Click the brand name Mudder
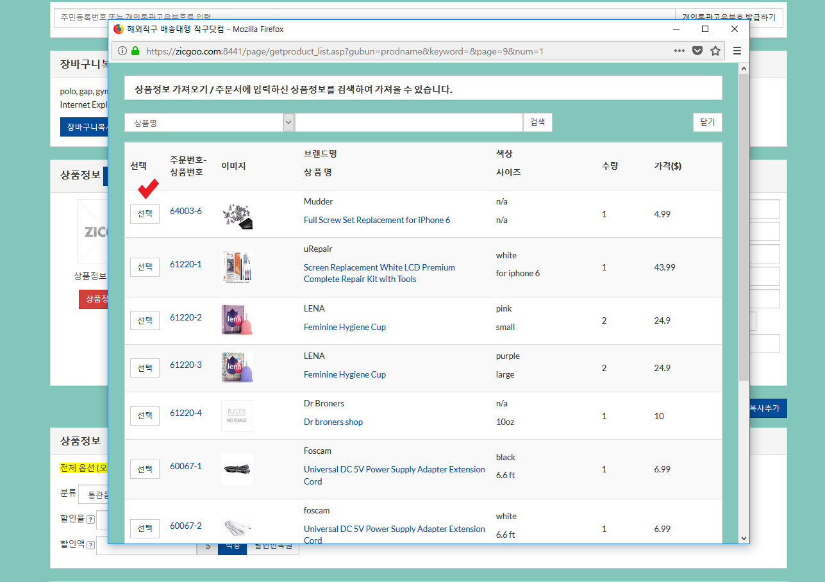825x582 pixels. pyautogui.click(x=319, y=201)
